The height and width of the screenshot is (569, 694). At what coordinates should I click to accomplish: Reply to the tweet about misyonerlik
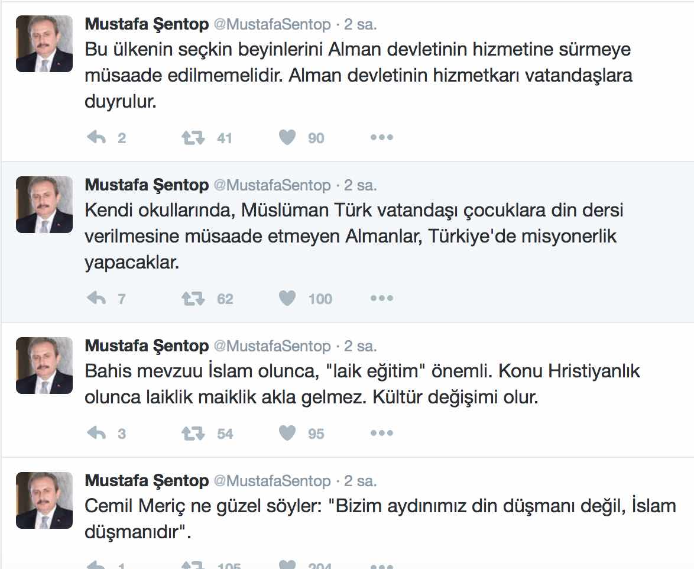click(96, 299)
